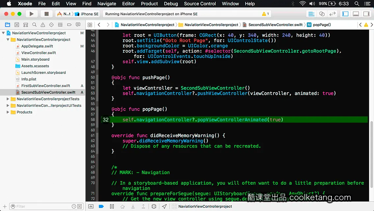This screenshot has width=374, height=211.
Task: Pause program execution
Action: click(x=112, y=206)
